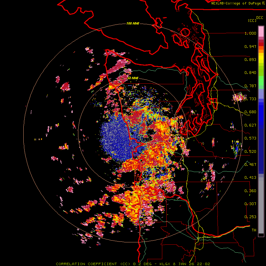This screenshot has height=266, width=266.
Task: Select the 0.253 value on the scale
Action: pyautogui.click(x=250, y=217)
